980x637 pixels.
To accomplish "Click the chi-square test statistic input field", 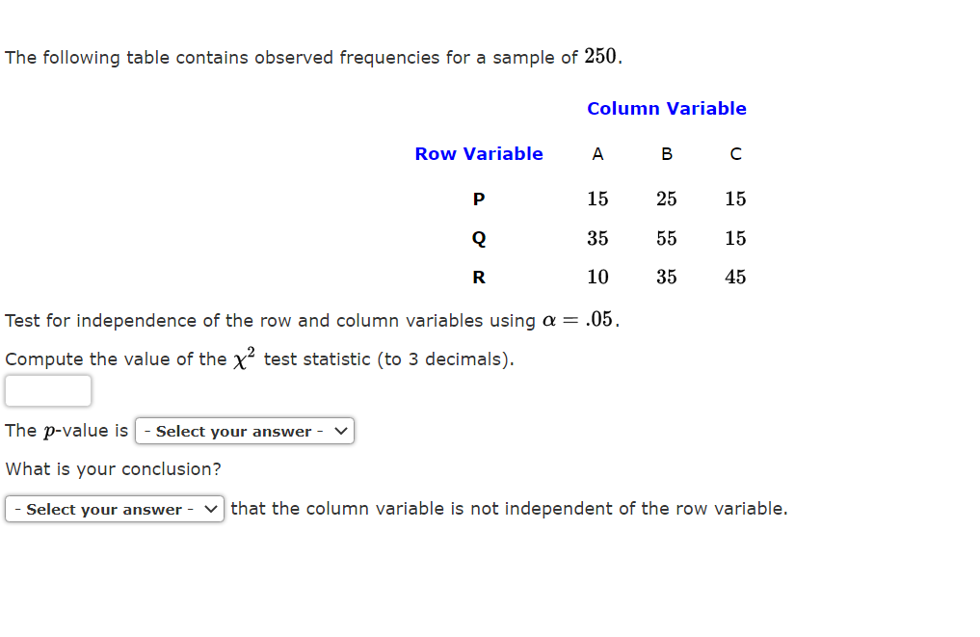I will pos(48,390).
